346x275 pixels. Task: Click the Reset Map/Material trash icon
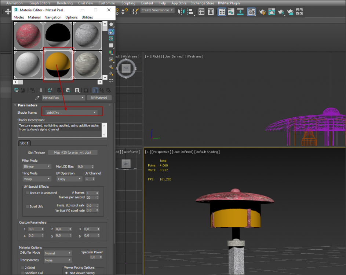click(41, 90)
